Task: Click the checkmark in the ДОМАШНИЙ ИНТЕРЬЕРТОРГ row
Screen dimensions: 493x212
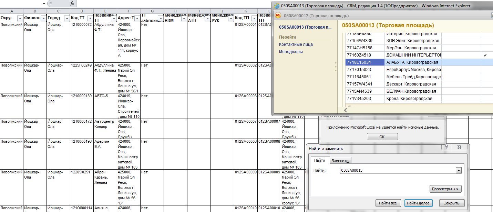Action: point(485,55)
